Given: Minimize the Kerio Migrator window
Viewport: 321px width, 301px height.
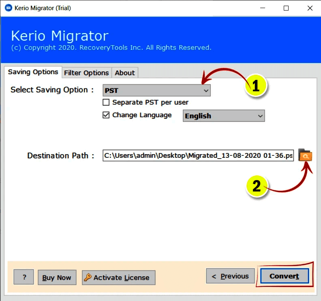Looking at the screenshot, I should (x=264, y=8).
